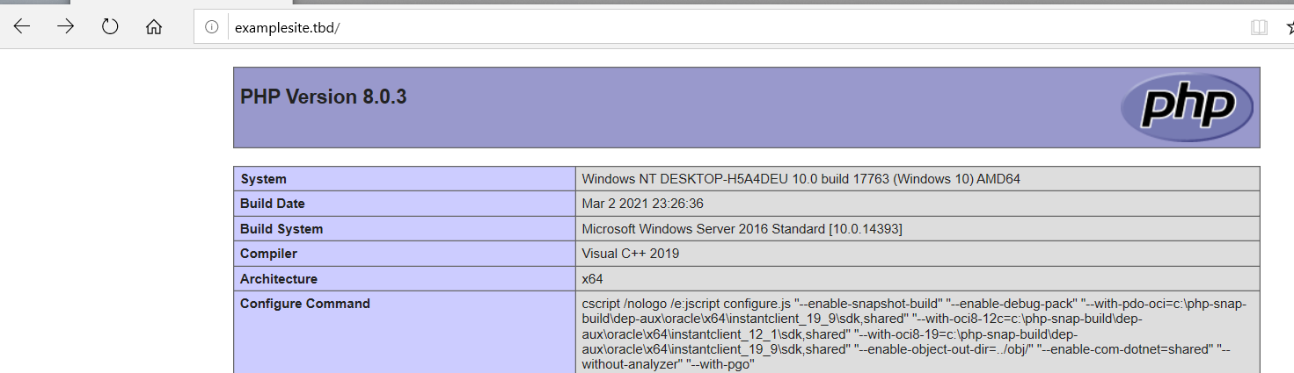Viewport: 1294px width, 373px height.
Task: Click the x64 architecture value
Action: pyautogui.click(x=592, y=279)
